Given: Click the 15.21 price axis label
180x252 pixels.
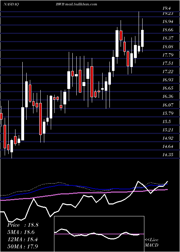Looking at the screenshot, I should [x=168, y=130].
